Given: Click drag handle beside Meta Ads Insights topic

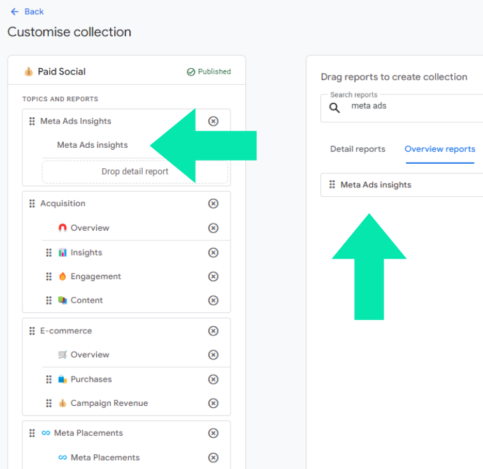Looking at the screenshot, I should [32, 121].
